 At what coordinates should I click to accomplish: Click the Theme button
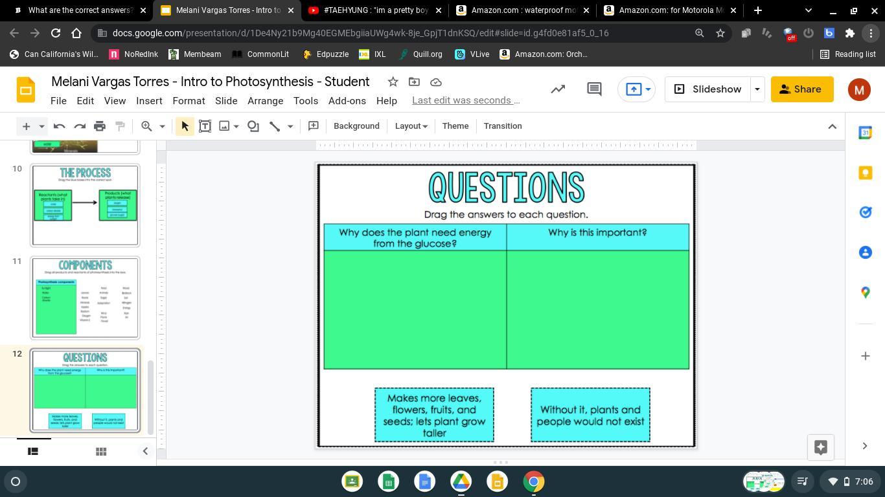pyautogui.click(x=455, y=126)
